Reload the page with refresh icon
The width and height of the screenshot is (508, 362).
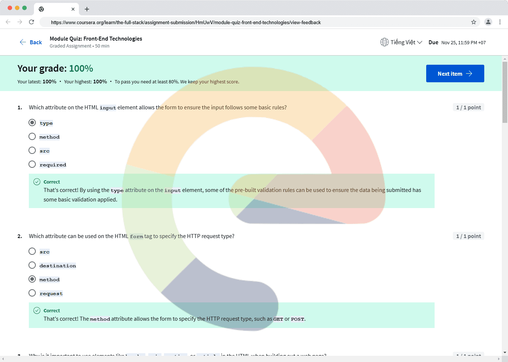[x=31, y=22]
